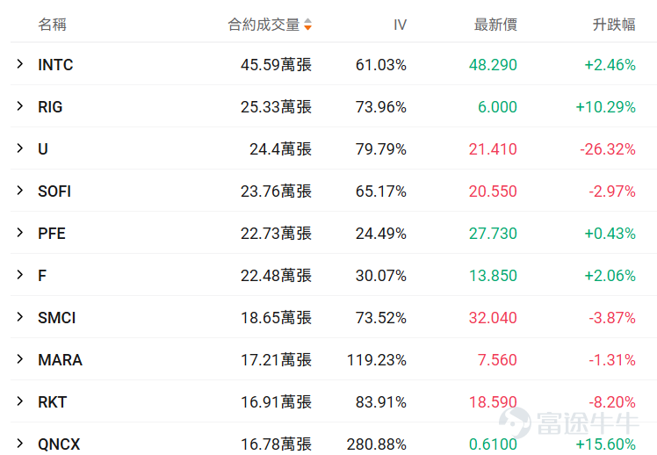Expand the RKT row chevron
The width and height of the screenshot is (657, 455).
point(19,401)
